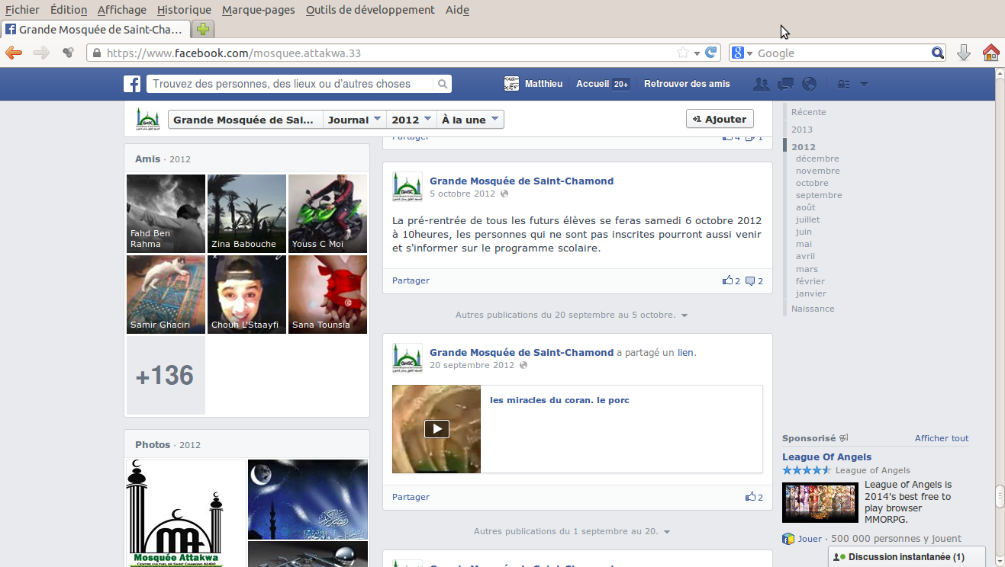This screenshot has height=567, width=1005.
Task: Go to browser home page icon
Action: point(991,53)
